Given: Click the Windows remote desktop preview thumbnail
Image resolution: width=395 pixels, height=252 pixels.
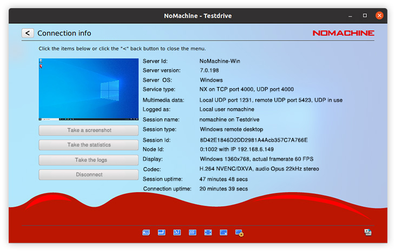Looking at the screenshot, I should (x=89, y=89).
